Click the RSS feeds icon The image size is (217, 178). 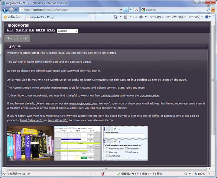point(126,17)
